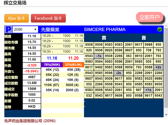Open the 先声药业集团有限公司 (2096) link
Viewport: 168px width, 125px height.
tap(30, 121)
